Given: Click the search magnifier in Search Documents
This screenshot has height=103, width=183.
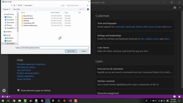Looking at the screenshot, I should [87, 5].
